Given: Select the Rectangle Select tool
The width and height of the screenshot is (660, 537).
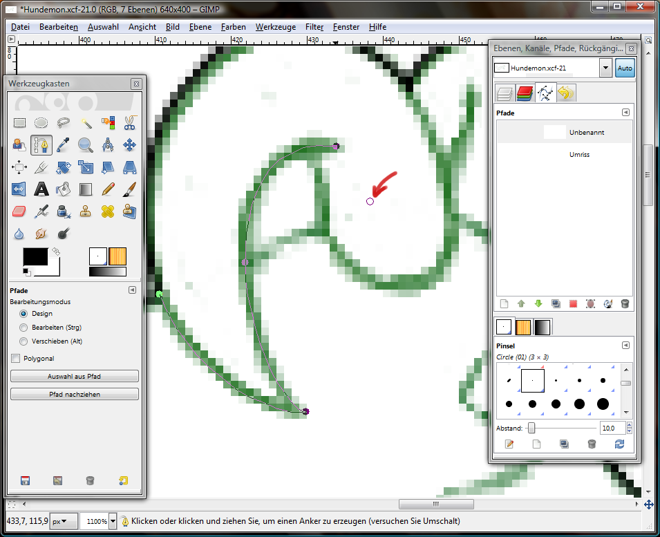Looking at the screenshot, I should click(x=19, y=123).
